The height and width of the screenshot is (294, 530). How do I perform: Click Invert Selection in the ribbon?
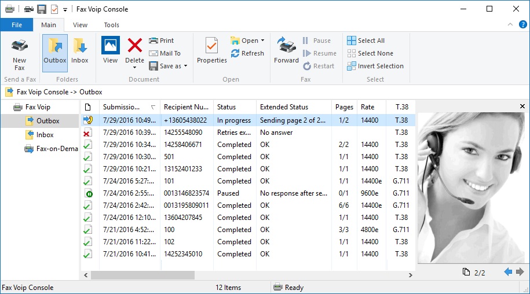pos(375,66)
